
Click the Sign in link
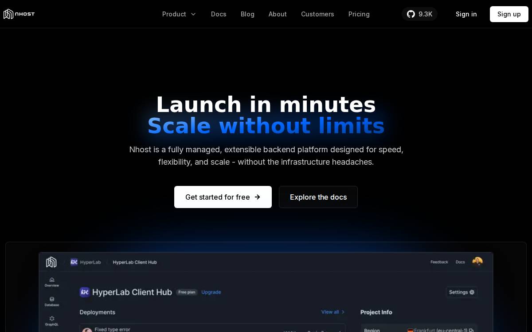point(466,14)
